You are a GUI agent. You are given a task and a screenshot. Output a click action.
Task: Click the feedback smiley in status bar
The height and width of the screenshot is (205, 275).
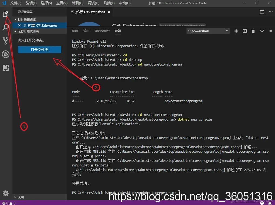pyautogui.click(x=262, y=203)
